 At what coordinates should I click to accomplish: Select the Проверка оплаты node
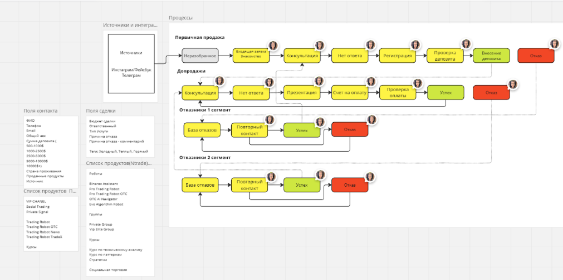(x=398, y=92)
